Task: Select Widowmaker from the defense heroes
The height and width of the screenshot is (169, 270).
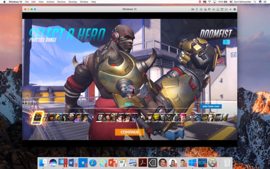Action: [134, 118]
